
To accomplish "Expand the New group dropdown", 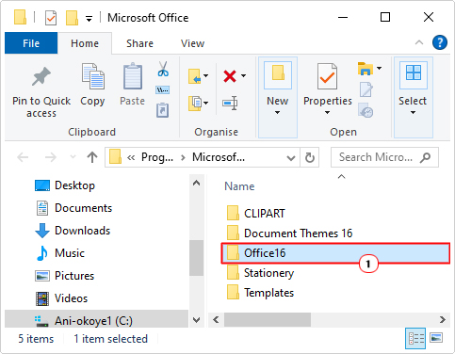I will click(277, 112).
